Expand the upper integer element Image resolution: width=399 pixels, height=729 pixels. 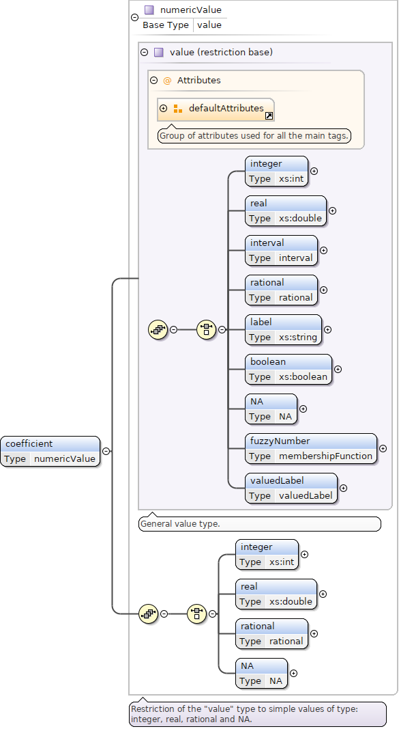[x=314, y=171]
